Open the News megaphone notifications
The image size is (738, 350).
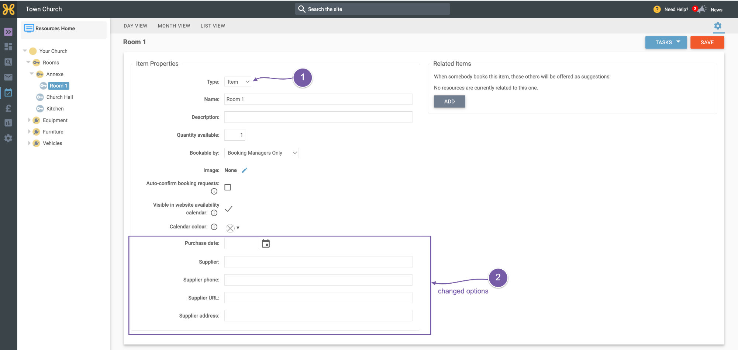(x=702, y=9)
